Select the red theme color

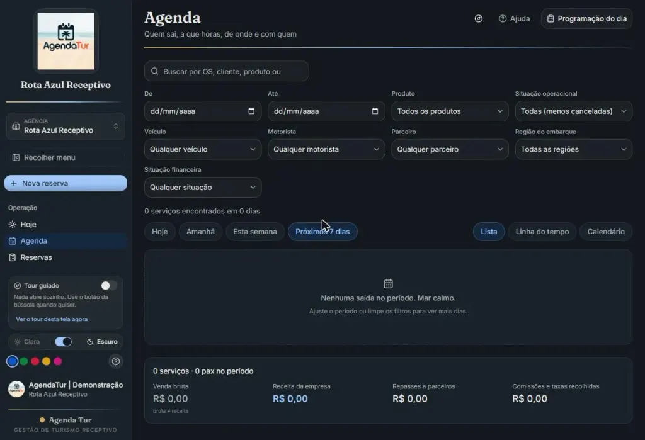35,361
